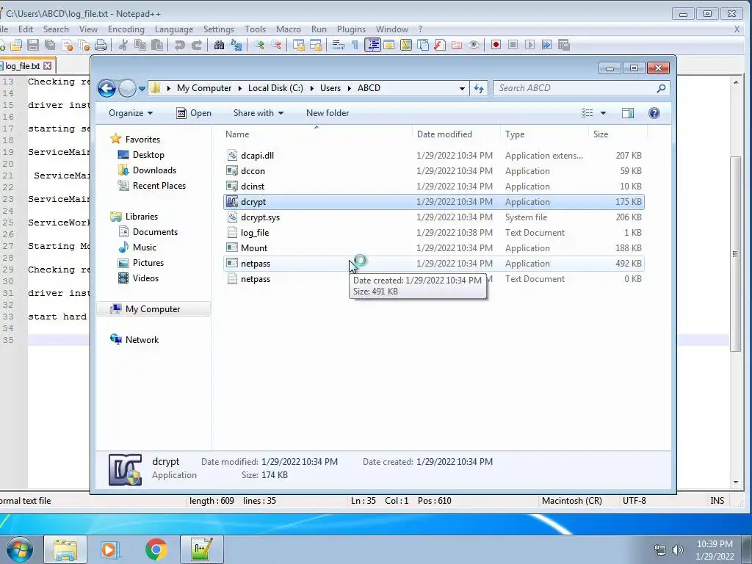Screen dimensions: 752x564
Task: Toggle file monitoring eye icon
Action: click(474, 45)
